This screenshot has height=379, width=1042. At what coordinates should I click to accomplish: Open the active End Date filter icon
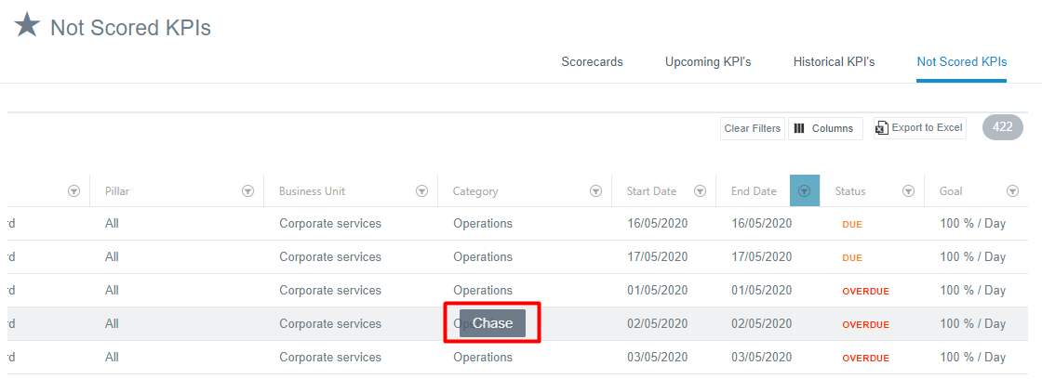tap(804, 191)
